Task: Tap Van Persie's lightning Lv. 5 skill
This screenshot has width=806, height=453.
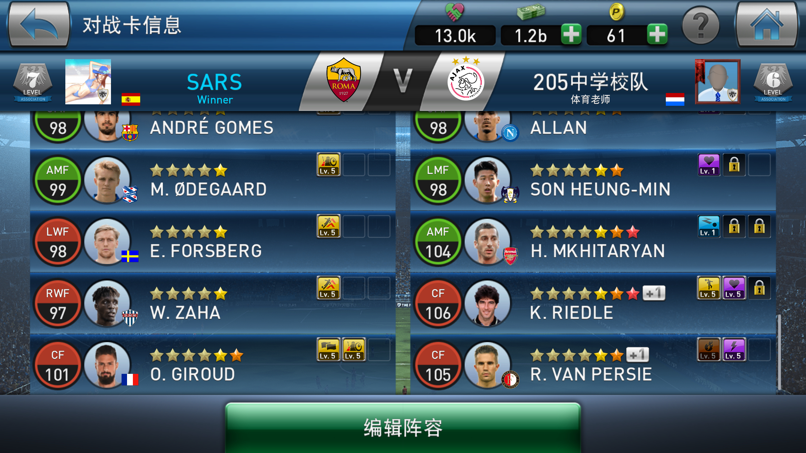Action: (x=734, y=349)
